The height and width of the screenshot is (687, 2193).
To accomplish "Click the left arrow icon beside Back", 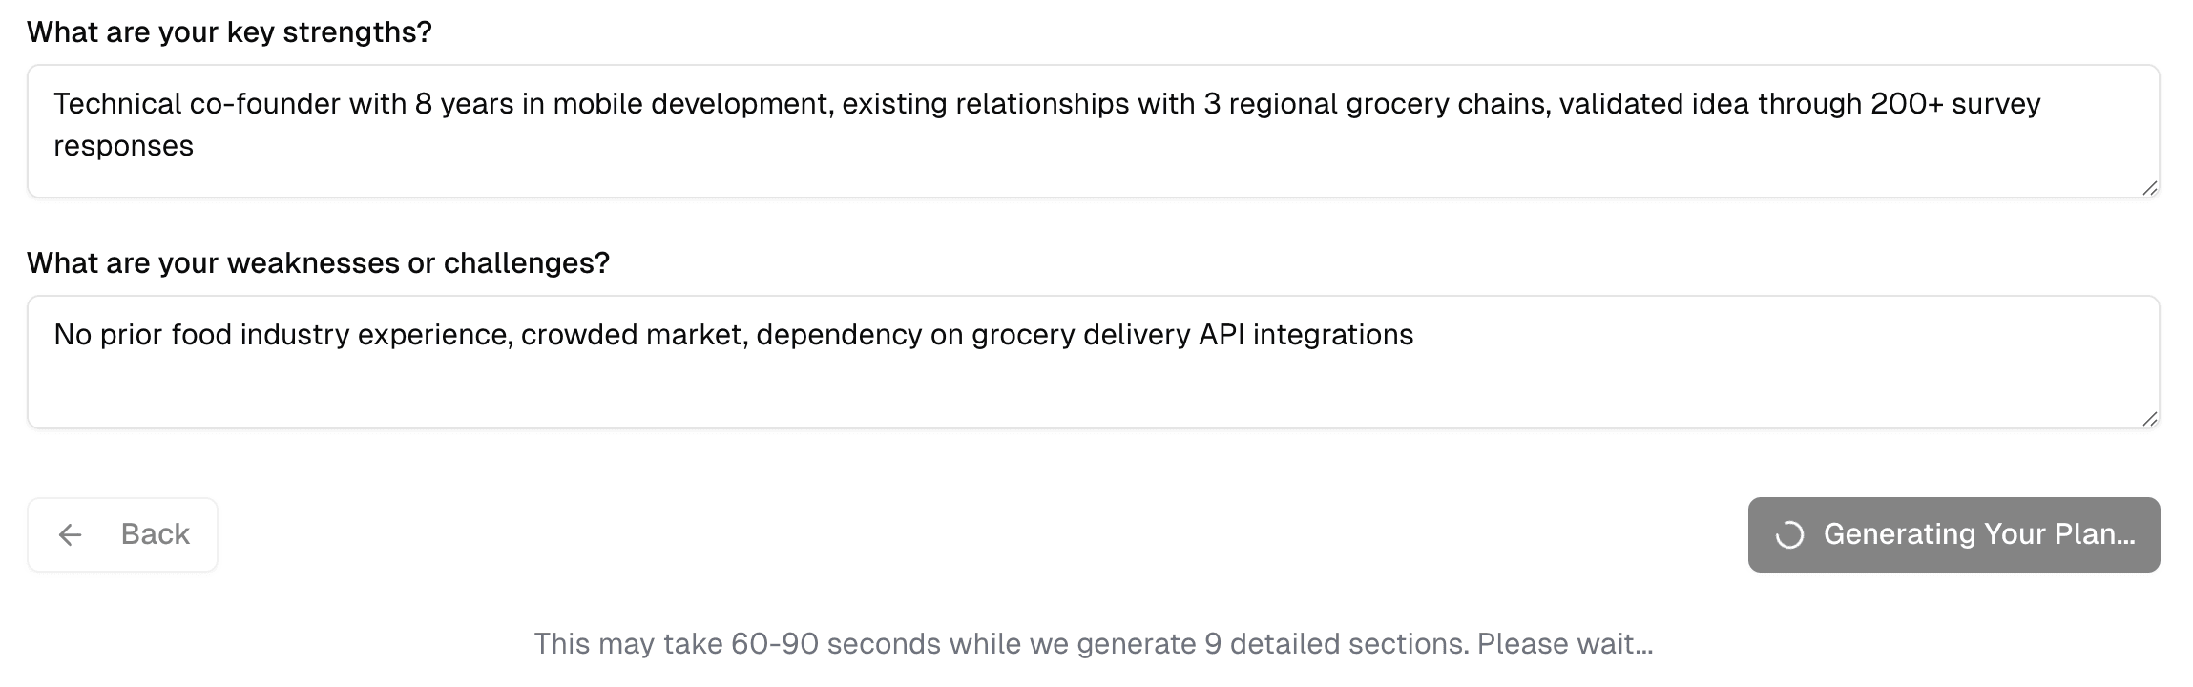I will click(x=70, y=534).
